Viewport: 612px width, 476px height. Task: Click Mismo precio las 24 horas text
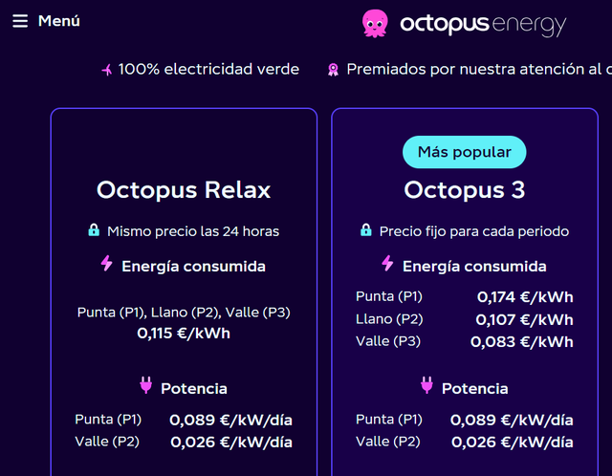[x=193, y=231]
